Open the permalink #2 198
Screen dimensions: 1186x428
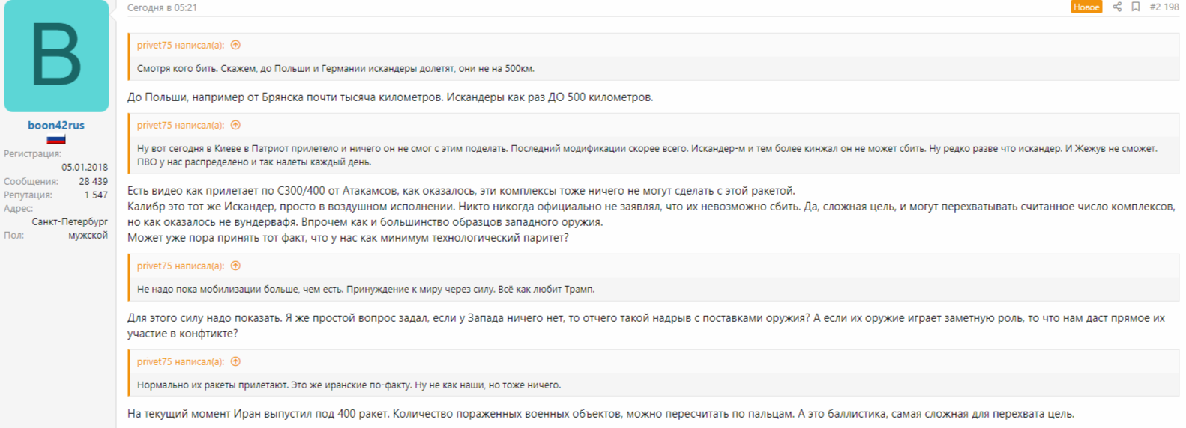pyautogui.click(x=1164, y=7)
